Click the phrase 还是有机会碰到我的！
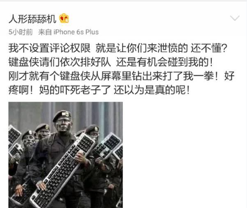 coord(165,62)
